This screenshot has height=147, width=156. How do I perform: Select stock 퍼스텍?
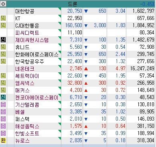tap(22, 119)
